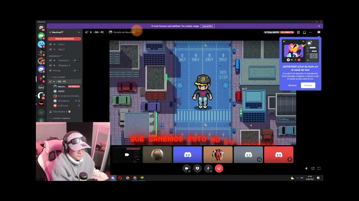Join Dinamica 3 voice channel
359x201 pixels.
(x=65, y=65)
